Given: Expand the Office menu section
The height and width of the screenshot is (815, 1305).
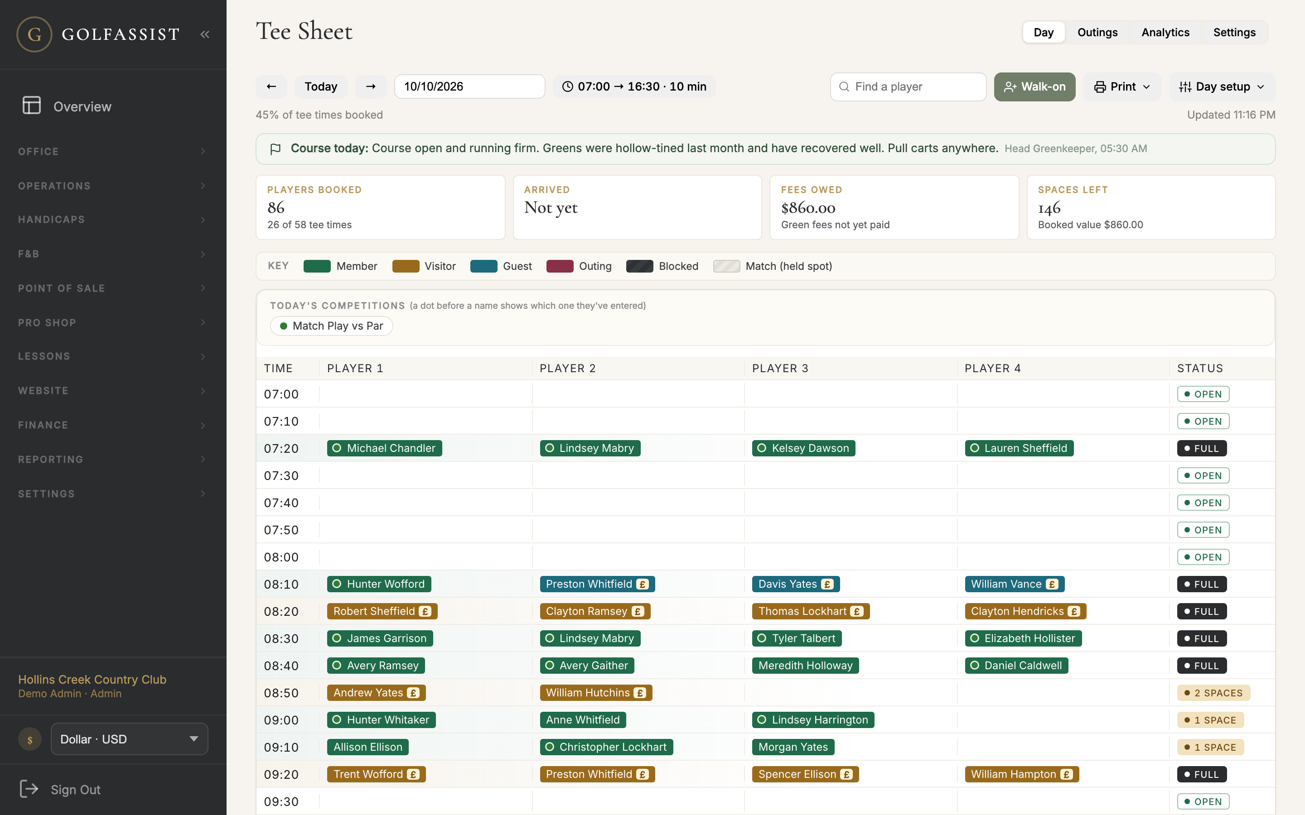Looking at the screenshot, I should coord(112,152).
